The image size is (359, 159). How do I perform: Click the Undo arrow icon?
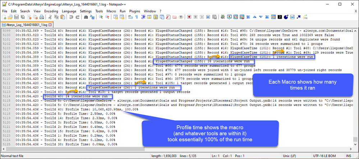click(71, 17)
